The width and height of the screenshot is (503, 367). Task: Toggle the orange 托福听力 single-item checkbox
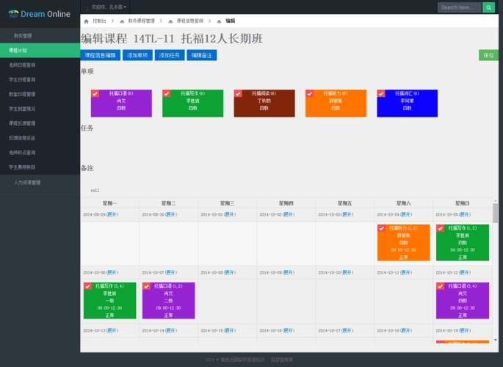[310, 93]
